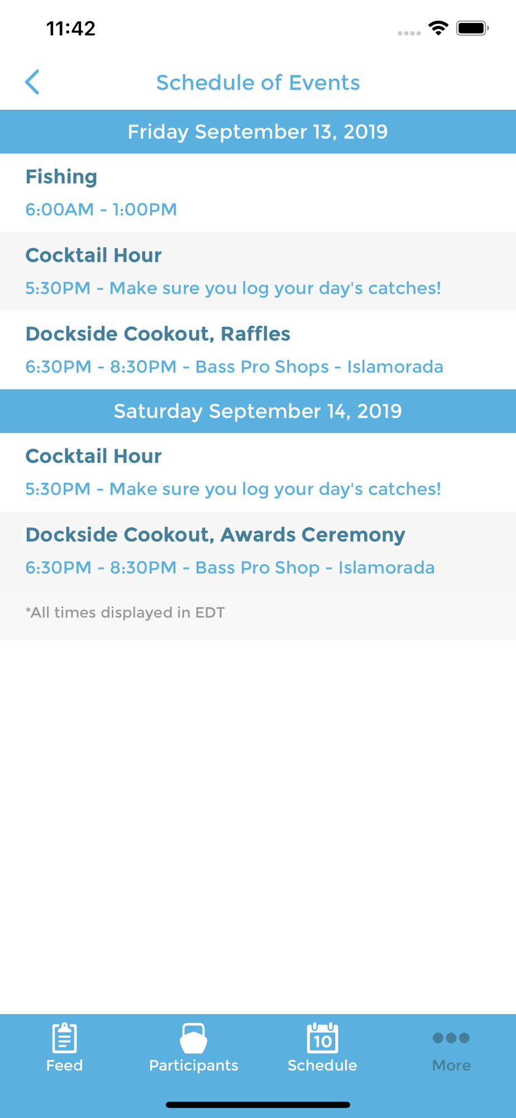The image size is (516, 1118).
Task: Tap the Wi-Fi status icon
Action: [x=438, y=28]
